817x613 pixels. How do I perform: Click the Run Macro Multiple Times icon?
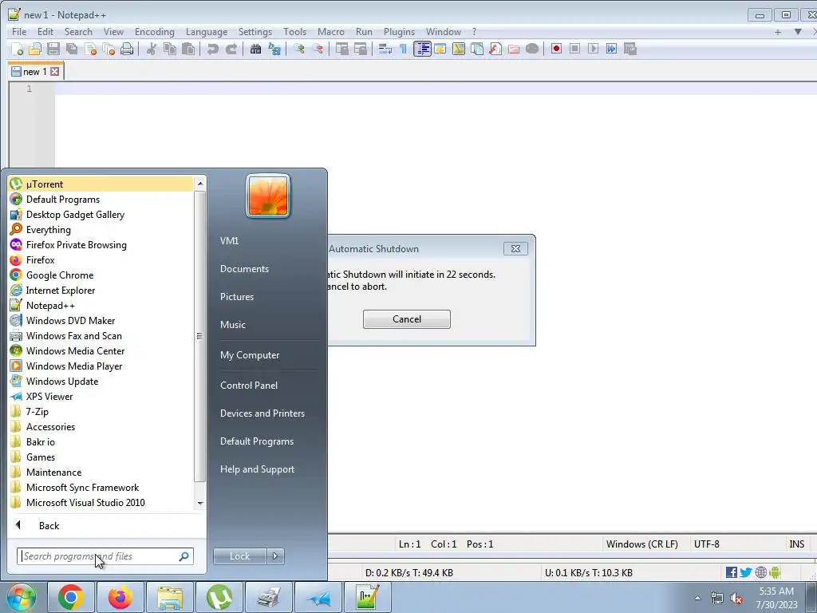[x=611, y=49]
